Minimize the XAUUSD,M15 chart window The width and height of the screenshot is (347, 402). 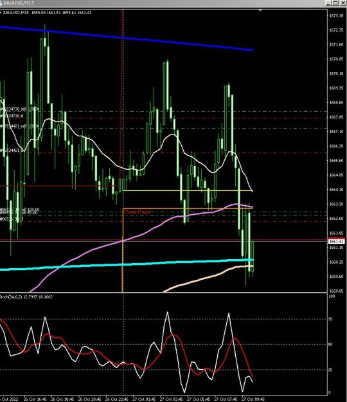coord(328,3)
